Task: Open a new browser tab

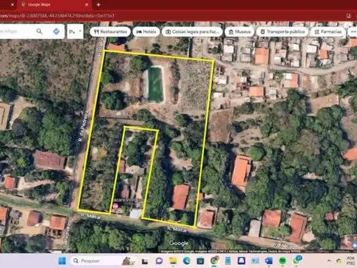Action: tap(98, 4)
